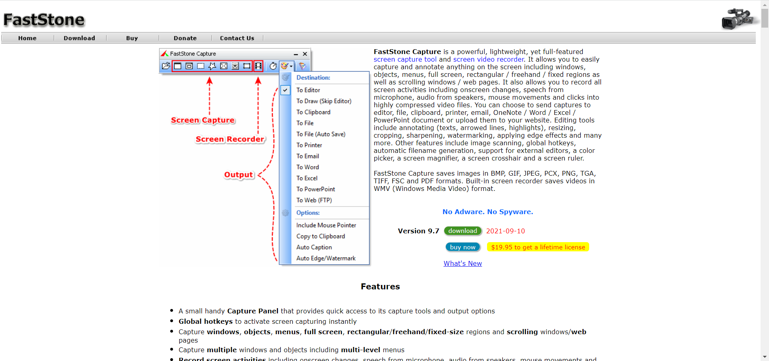Click the FastStone Capture title bar logo
The image size is (769, 361).
point(165,54)
